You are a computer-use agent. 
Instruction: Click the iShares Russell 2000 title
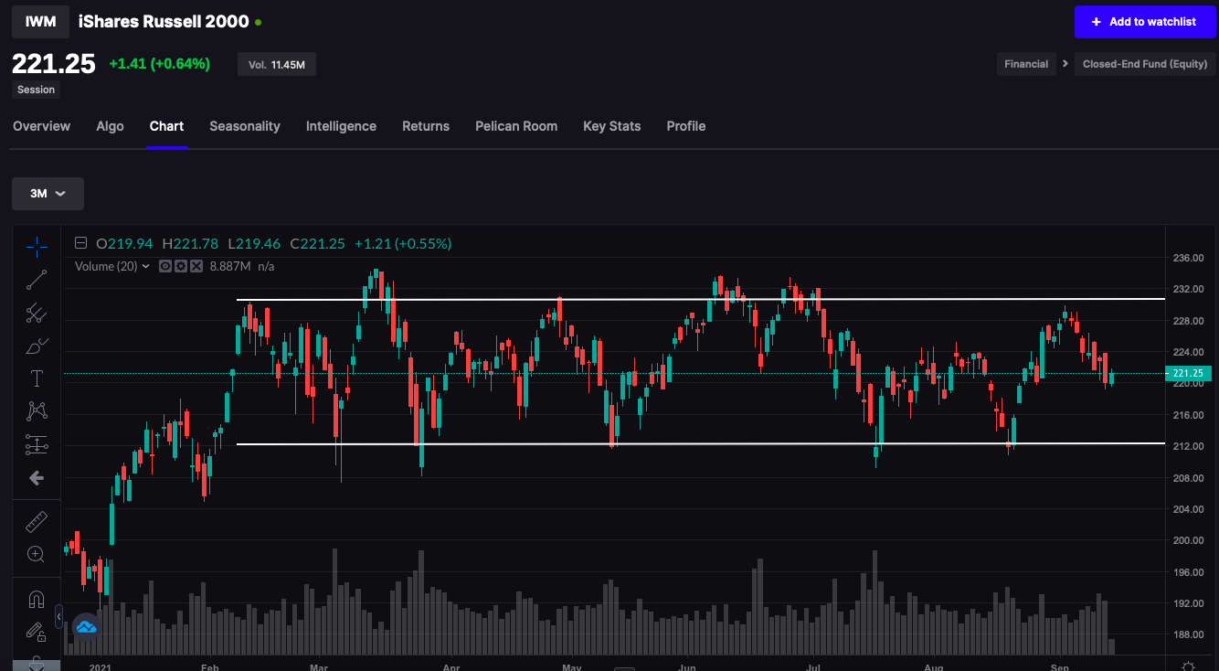164,21
